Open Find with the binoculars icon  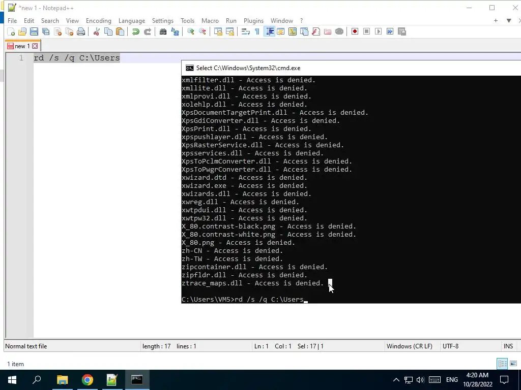tap(163, 31)
